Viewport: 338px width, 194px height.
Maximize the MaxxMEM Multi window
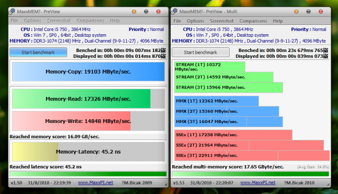click(x=308, y=12)
